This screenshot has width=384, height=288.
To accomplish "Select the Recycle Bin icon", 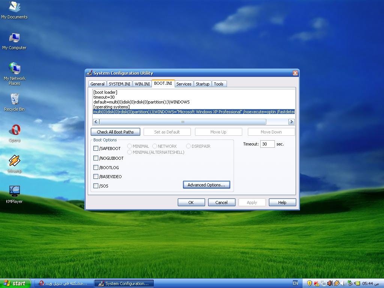I will [14, 102].
